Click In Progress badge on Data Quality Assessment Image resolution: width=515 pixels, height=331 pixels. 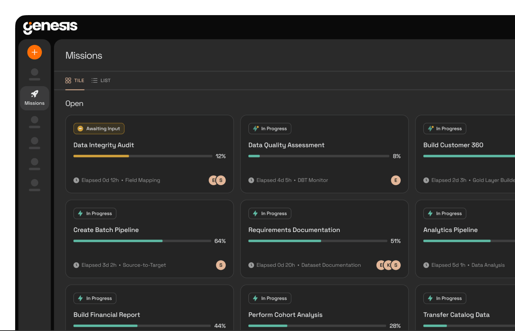270,128
